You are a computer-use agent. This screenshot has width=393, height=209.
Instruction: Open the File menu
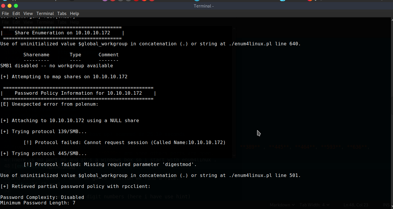coord(5,13)
